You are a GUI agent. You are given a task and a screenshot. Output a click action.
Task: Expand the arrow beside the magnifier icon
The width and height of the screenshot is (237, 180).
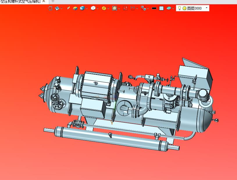coord(119,8)
